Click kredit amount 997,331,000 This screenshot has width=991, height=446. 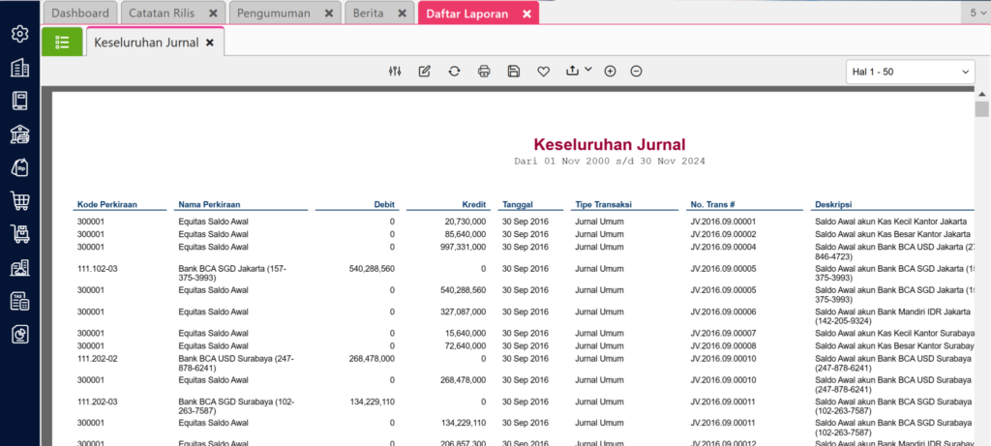pyautogui.click(x=464, y=247)
